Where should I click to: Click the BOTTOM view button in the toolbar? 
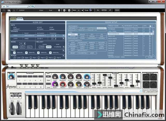click(104, 10)
